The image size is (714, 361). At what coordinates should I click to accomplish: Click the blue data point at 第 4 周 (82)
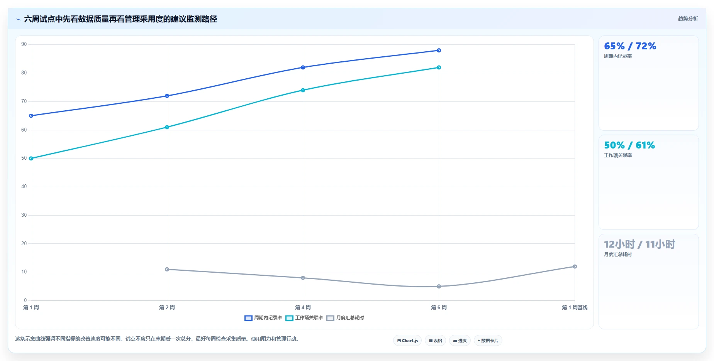point(303,67)
